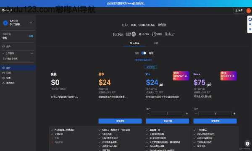
Task: Open the settings icon in sidebar
Action: [x=3, y=78]
